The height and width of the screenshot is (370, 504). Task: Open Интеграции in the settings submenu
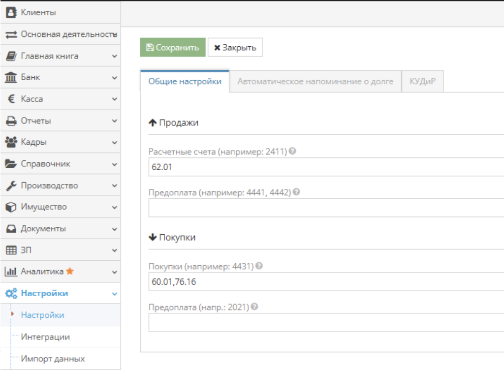click(45, 337)
